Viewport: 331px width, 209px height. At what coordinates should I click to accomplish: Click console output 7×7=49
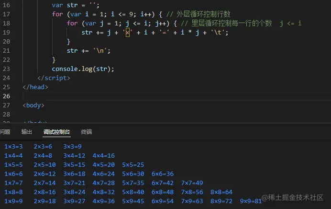coord(192,183)
